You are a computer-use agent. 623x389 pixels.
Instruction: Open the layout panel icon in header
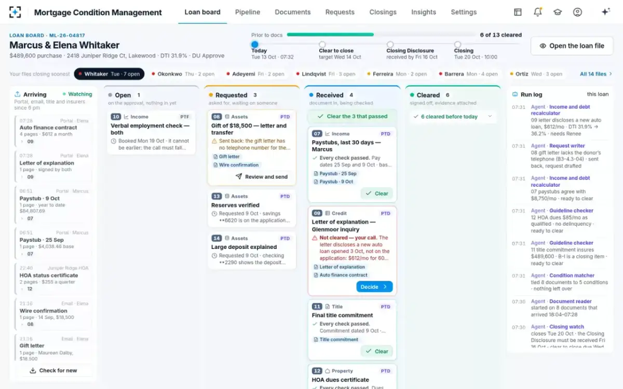click(x=518, y=12)
